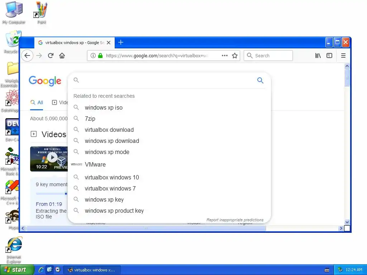Choose suggestion 'windows xp download'

pos(169,141)
